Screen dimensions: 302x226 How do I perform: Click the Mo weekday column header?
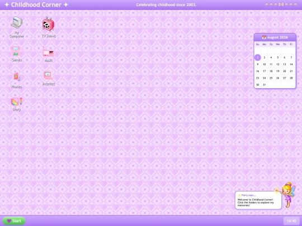(x=264, y=44)
